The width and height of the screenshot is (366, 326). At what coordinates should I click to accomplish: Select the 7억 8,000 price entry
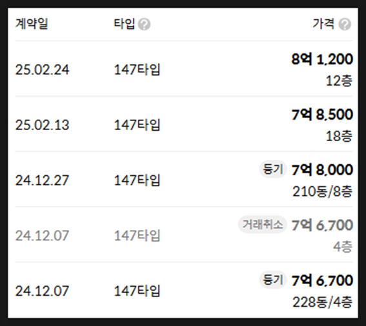322,169
